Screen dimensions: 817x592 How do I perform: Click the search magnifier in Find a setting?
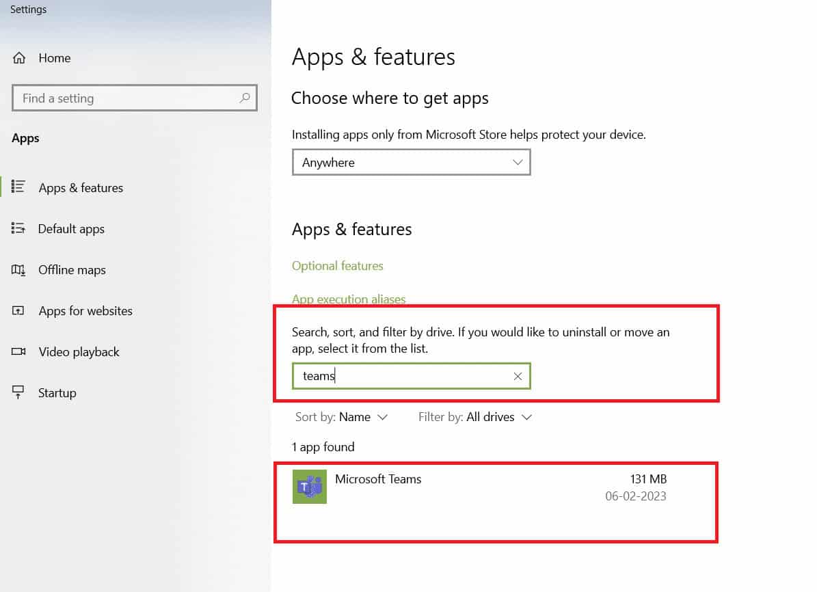pos(245,98)
